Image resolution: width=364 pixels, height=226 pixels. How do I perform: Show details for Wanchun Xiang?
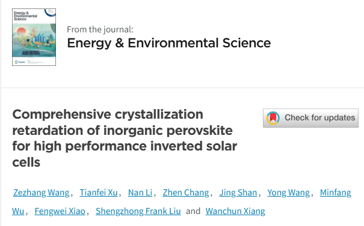pos(235,211)
